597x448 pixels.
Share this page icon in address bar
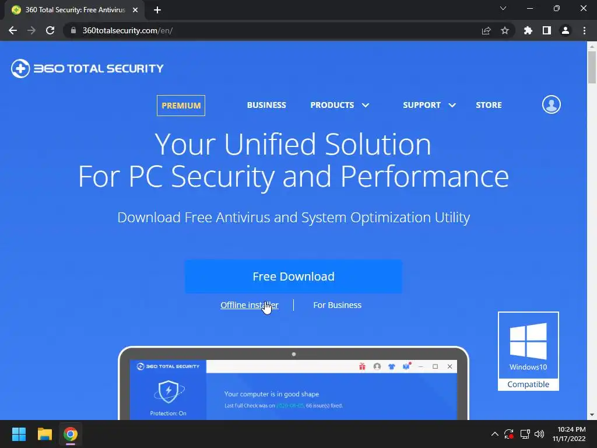pos(486,30)
